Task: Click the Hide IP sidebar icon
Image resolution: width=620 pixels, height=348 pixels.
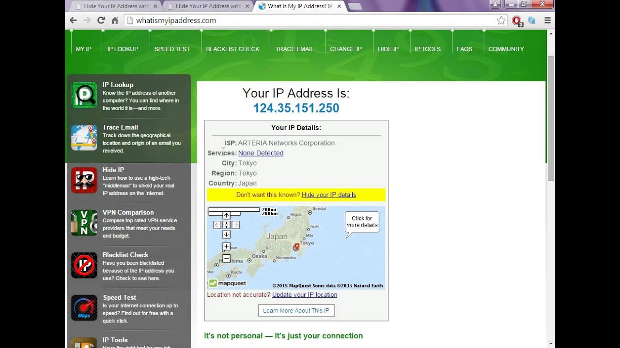Action: coord(84,180)
